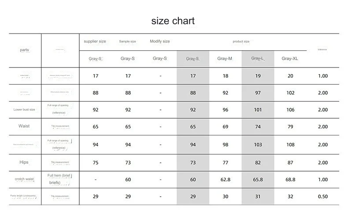The height and width of the screenshot is (217, 348).
Task: Click the "crotch waist" row label
Action: point(24,179)
